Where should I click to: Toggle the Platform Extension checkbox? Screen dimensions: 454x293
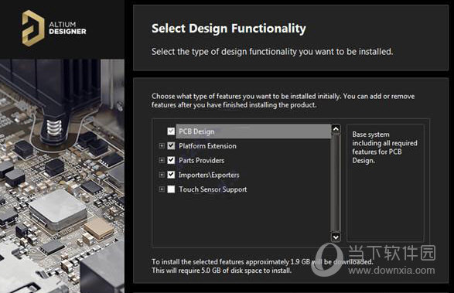[171, 145]
